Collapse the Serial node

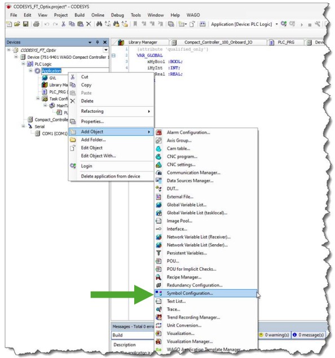23,126
